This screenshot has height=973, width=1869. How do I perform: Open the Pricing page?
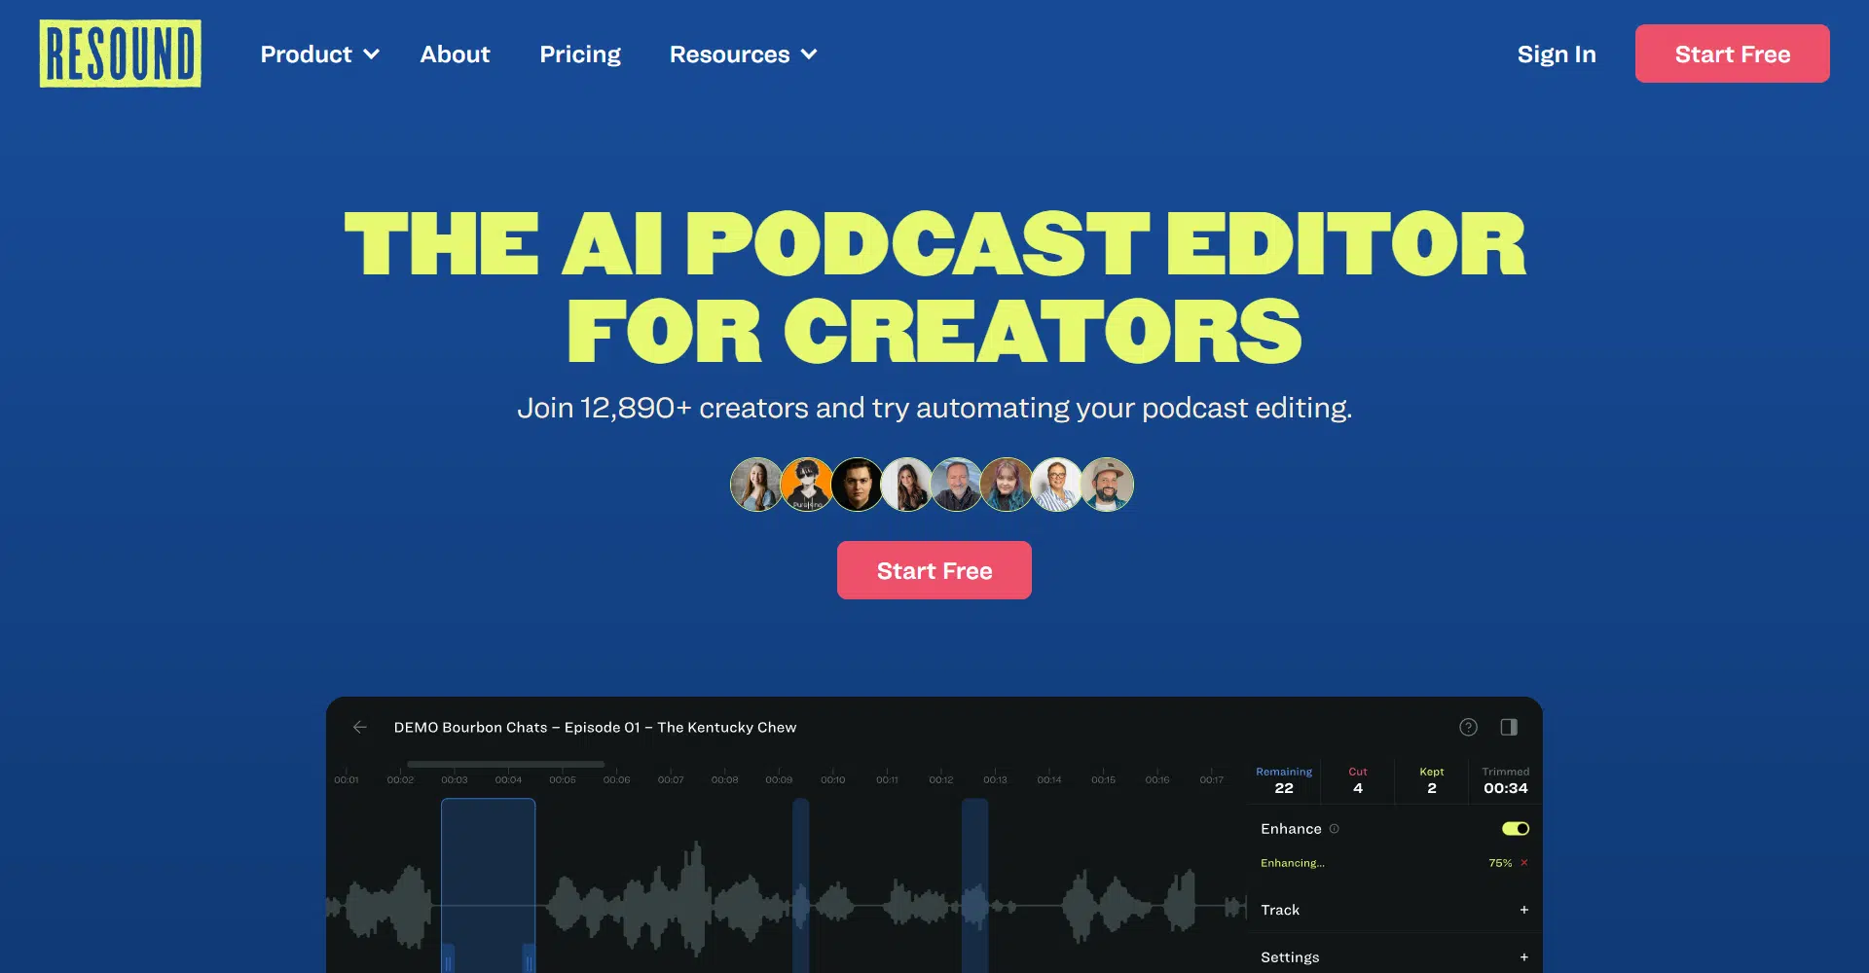click(580, 54)
